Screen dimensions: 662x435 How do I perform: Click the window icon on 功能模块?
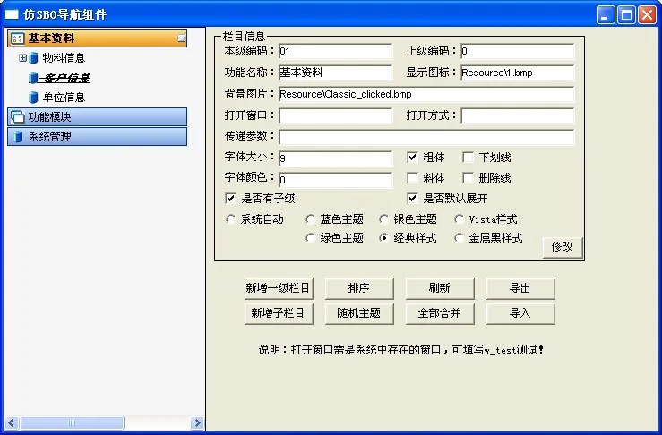click(x=17, y=117)
